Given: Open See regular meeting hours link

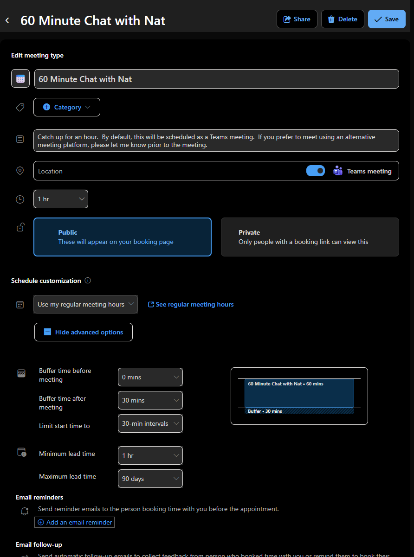Looking at the screenshot, I should click(x=191, y=304).
